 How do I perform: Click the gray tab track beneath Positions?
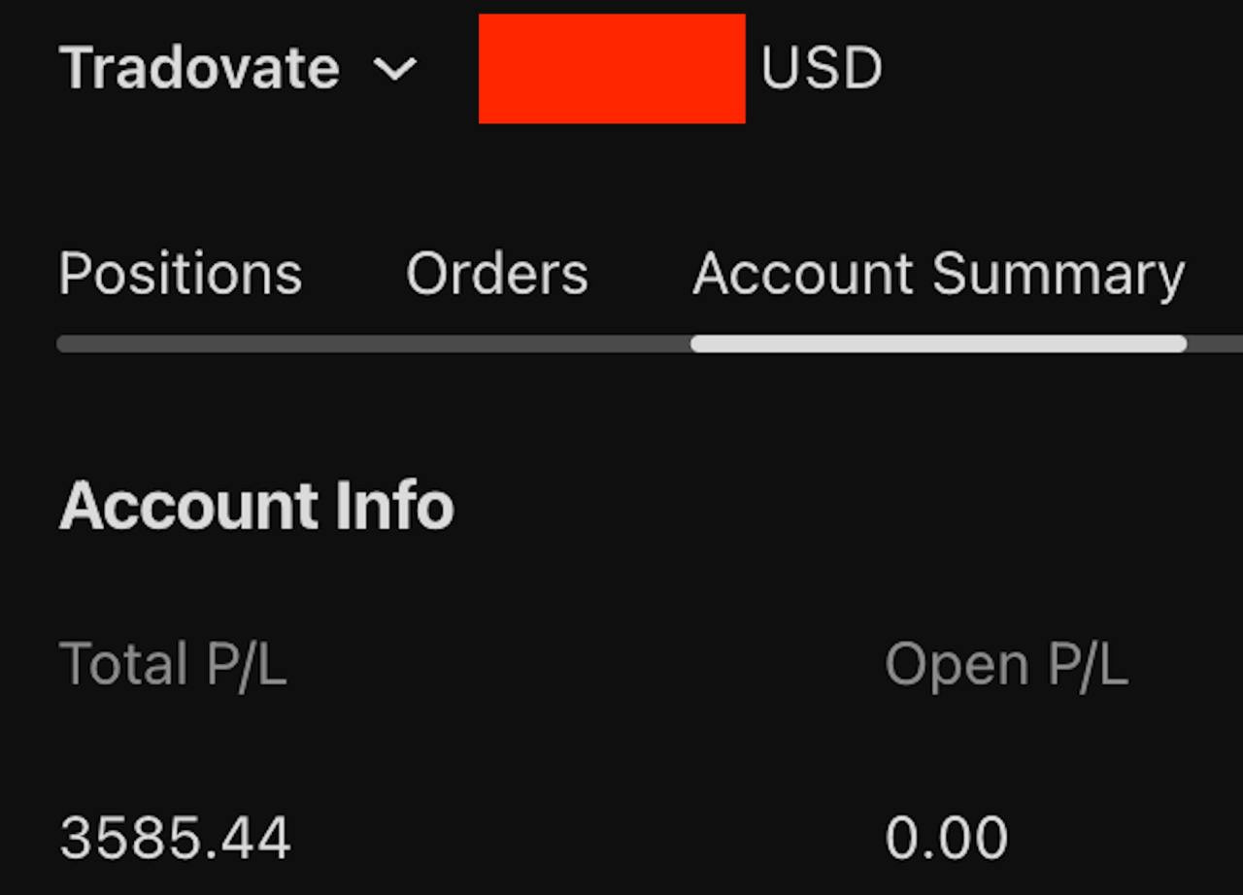click(x=181, y=344)
